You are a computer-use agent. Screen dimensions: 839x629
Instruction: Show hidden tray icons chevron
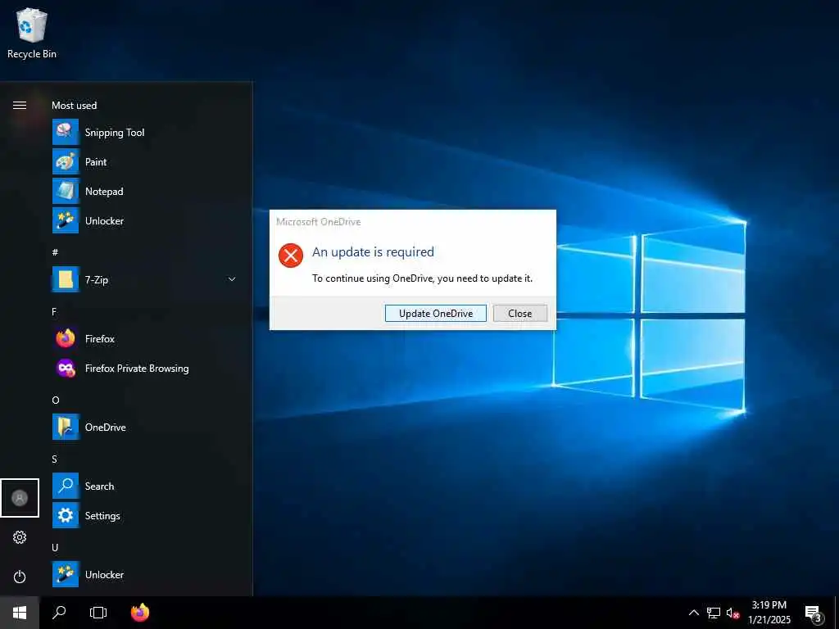(x=693, y=613)
